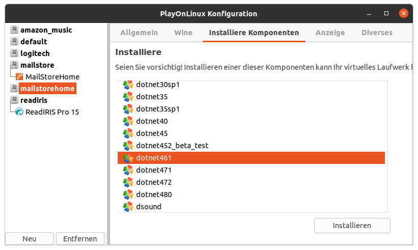The width and height of the screenshot is (418, 250).
Task: Click the Neu button
Action: pyautogui.click(x=29, y=239)
